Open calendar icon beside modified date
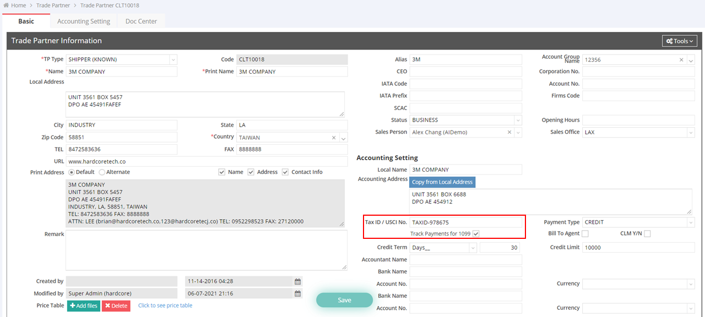705x317 pixels. tap(297, 293)
